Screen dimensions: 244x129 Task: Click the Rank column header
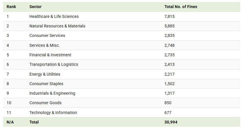pyautogui.click(x=11, y=7)
